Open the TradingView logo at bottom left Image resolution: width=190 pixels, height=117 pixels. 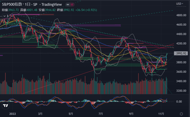click(x=5, y=106)
